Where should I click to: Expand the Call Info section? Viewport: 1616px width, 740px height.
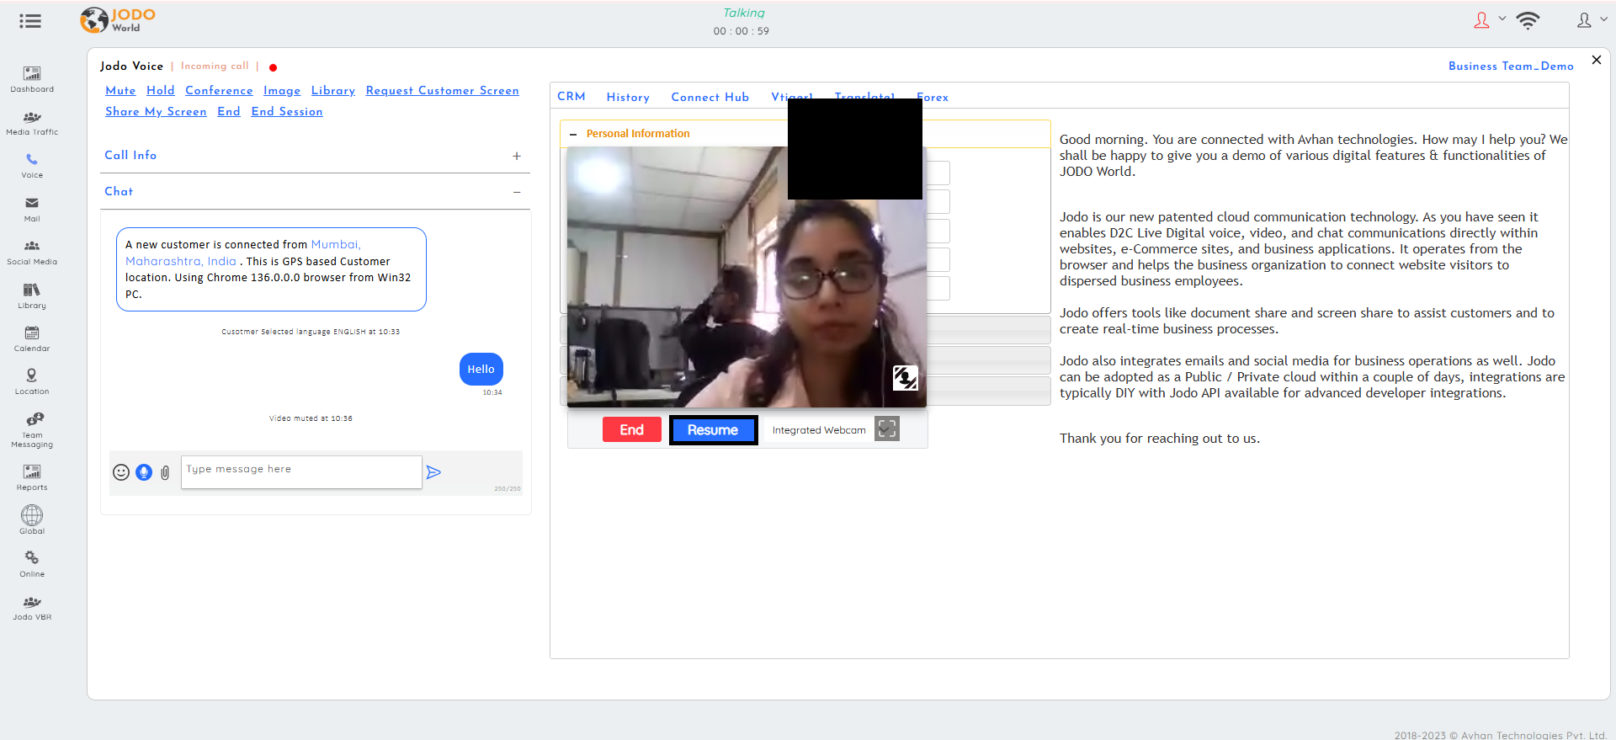click(x=517, y=156)
